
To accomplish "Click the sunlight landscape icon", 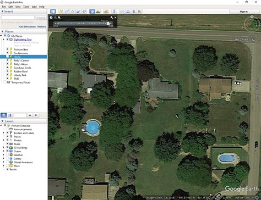I will click(x=98, y=12).
